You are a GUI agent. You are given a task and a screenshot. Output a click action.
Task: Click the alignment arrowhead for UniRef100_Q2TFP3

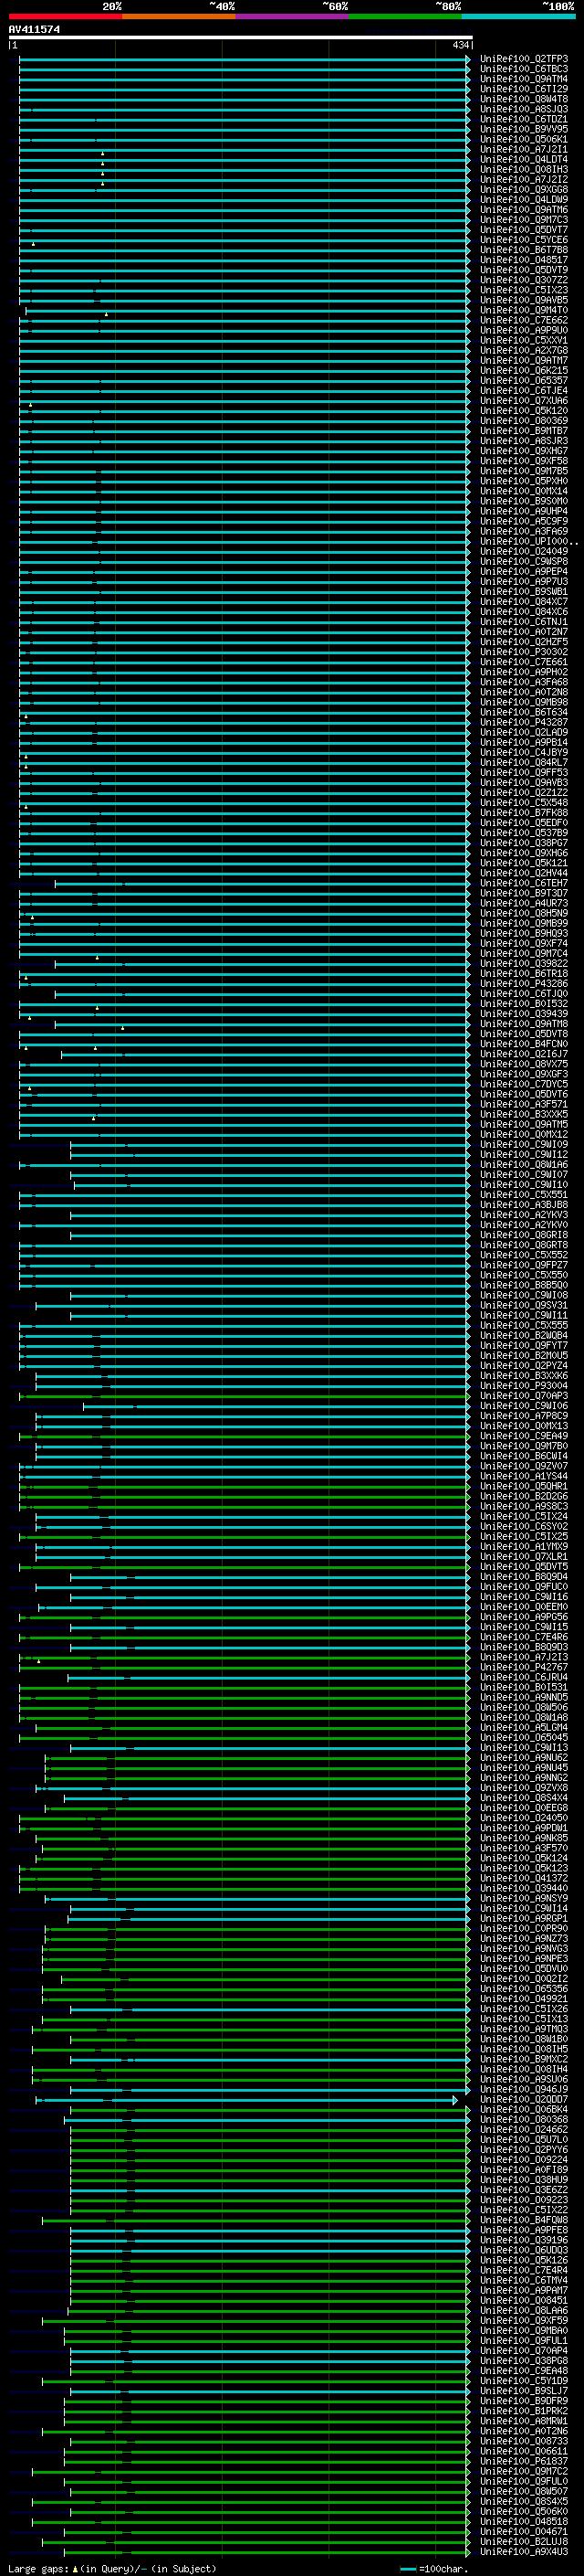pyautogui.click(x=468, y=59)
